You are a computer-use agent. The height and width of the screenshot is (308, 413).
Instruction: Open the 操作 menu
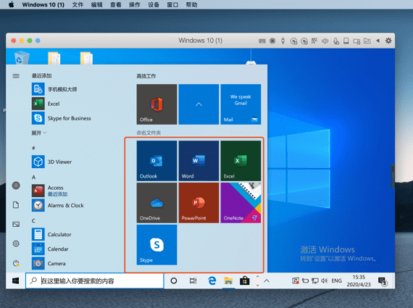(135, 5)
